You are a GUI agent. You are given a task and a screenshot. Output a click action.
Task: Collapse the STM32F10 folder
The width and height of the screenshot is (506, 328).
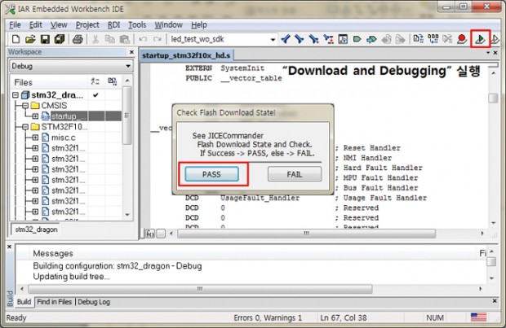(25, 127)
